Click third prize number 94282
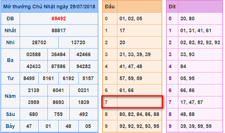Image resolution: width=225 pixels, height=133 pixels. point(84,66)
